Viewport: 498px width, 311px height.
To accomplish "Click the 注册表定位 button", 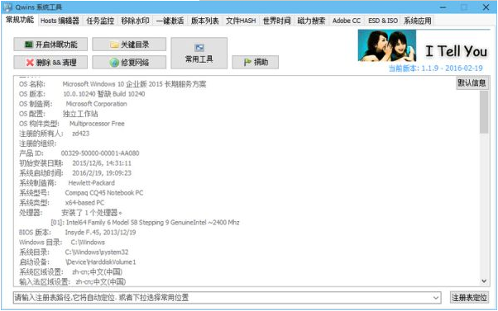I will pyautogui.click(x=469, y=298).
